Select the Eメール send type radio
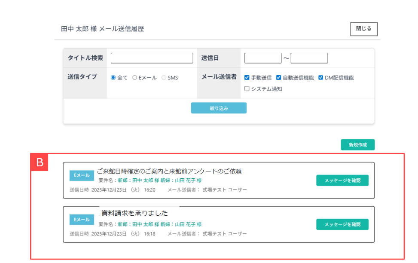This screenshot has height=263, width=418. coord(134,78)
